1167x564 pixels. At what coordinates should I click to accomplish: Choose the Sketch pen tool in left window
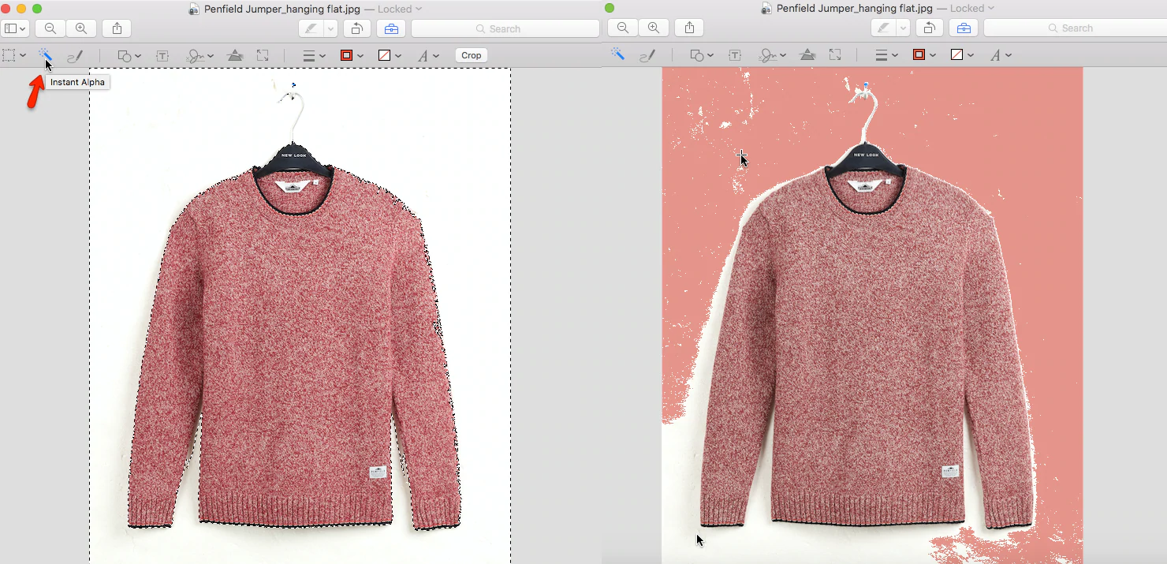click(75, 56)
